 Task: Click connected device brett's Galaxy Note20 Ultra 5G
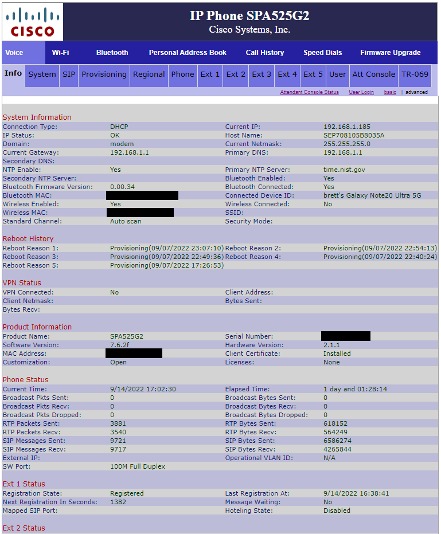point(372,195)
